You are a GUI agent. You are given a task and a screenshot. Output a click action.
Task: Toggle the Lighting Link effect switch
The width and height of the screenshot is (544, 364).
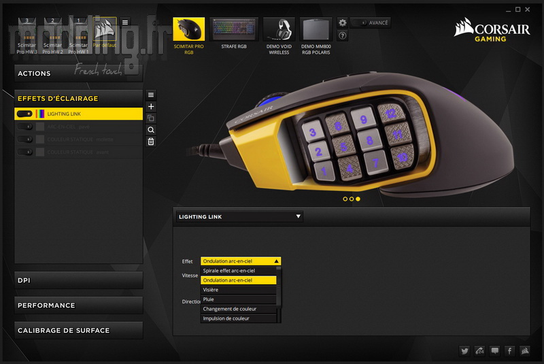coord(24,114)
